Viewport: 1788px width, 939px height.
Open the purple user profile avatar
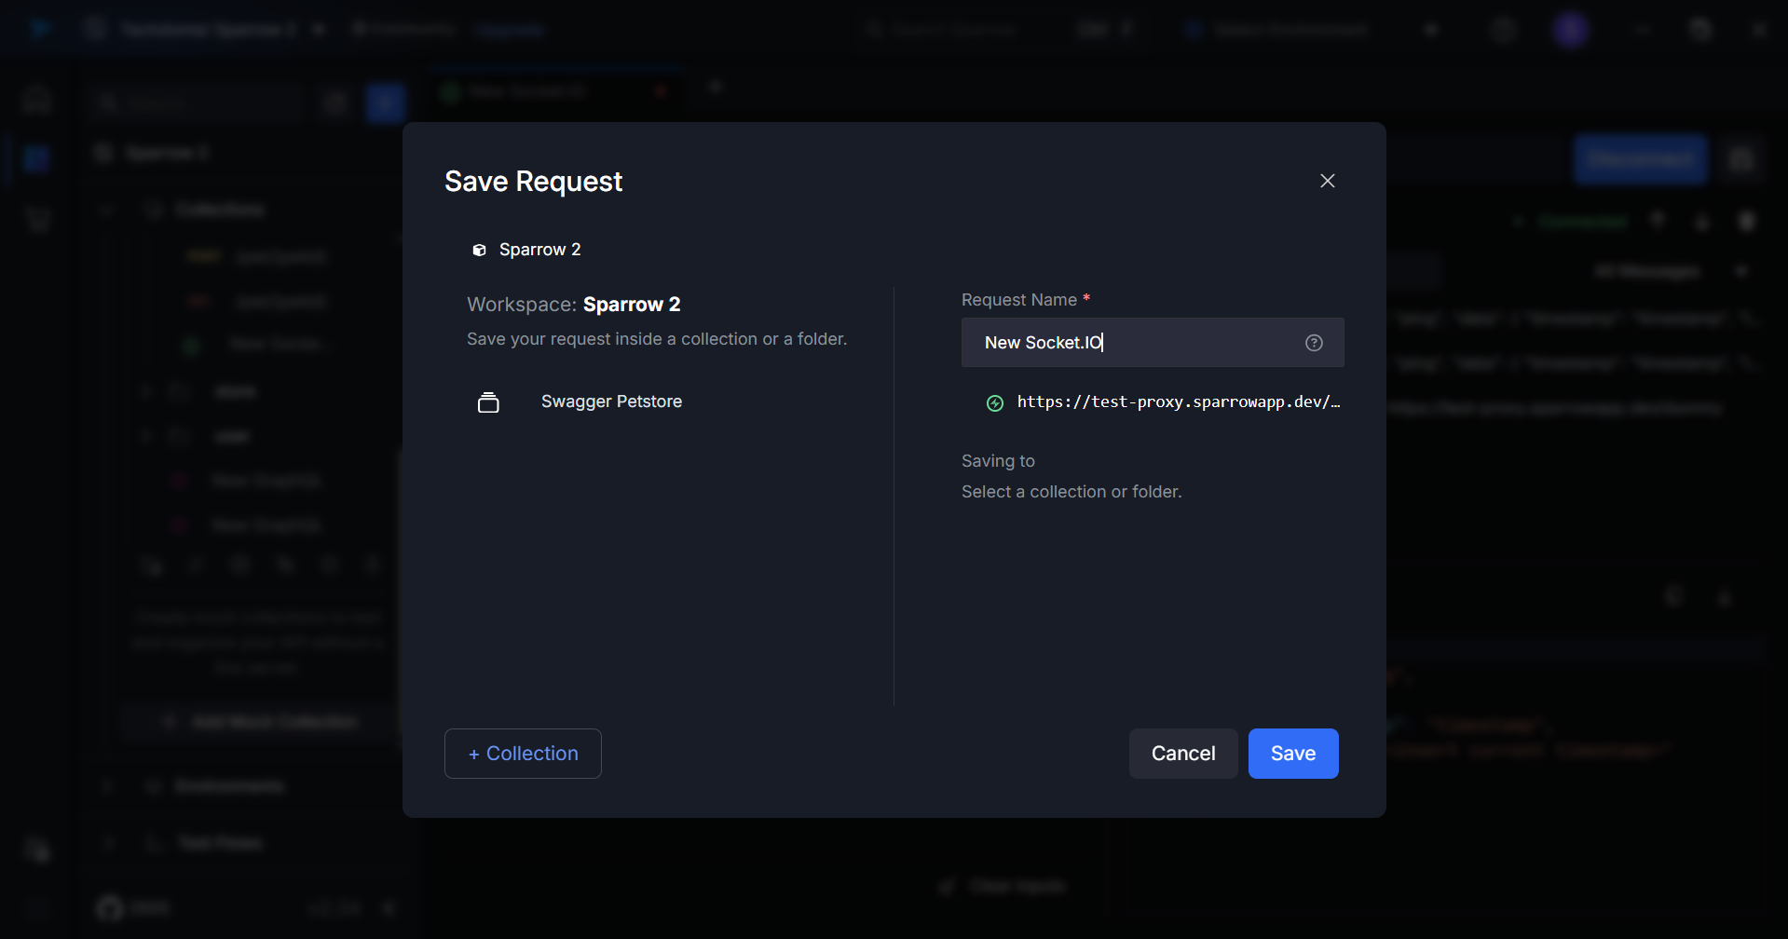pyautogui.click(x=1570, y=30)
